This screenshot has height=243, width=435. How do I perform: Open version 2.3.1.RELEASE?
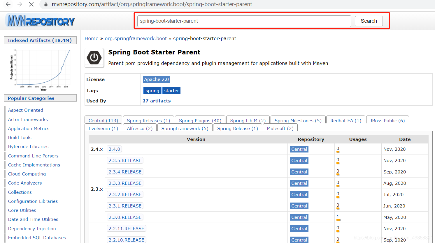(125, 206)
